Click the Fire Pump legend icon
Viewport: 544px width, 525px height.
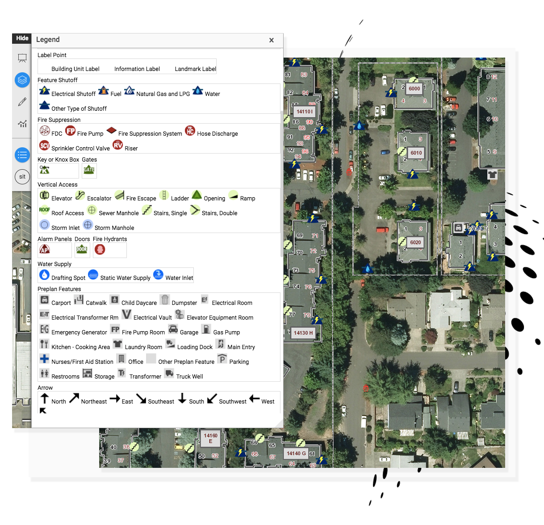pyautogui.click(x=71, y=130)
